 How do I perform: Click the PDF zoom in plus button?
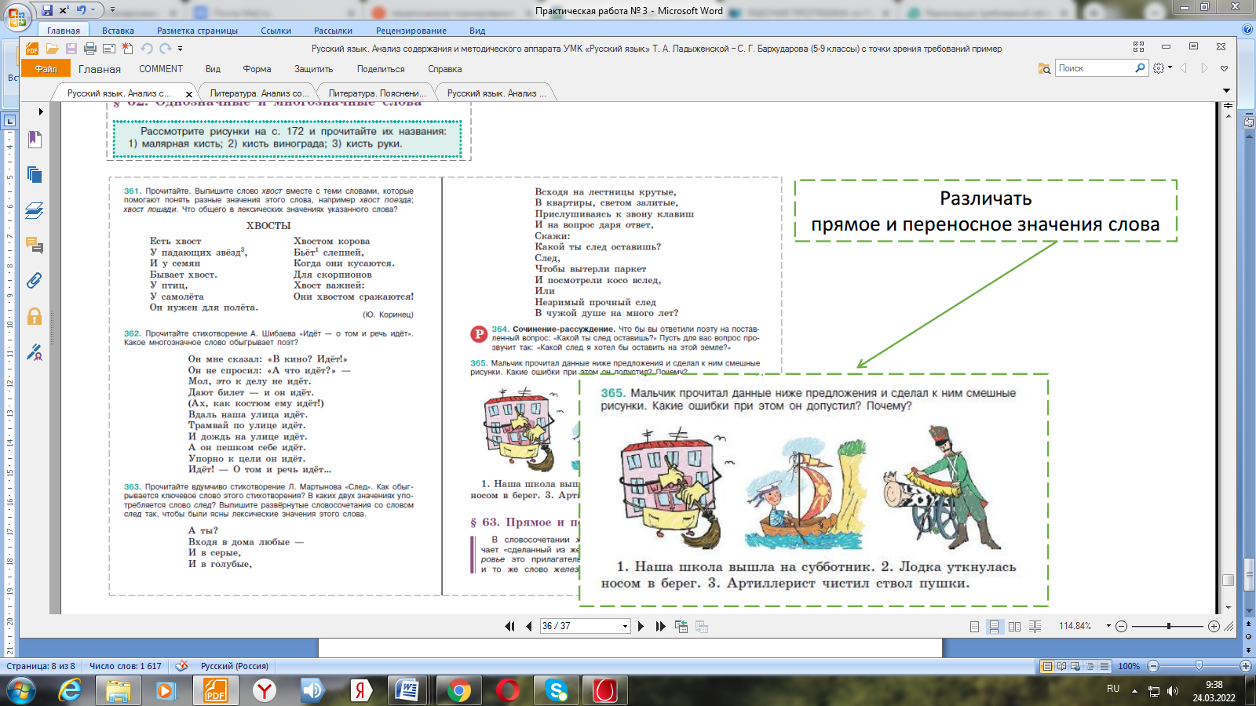coord(1214,626)
